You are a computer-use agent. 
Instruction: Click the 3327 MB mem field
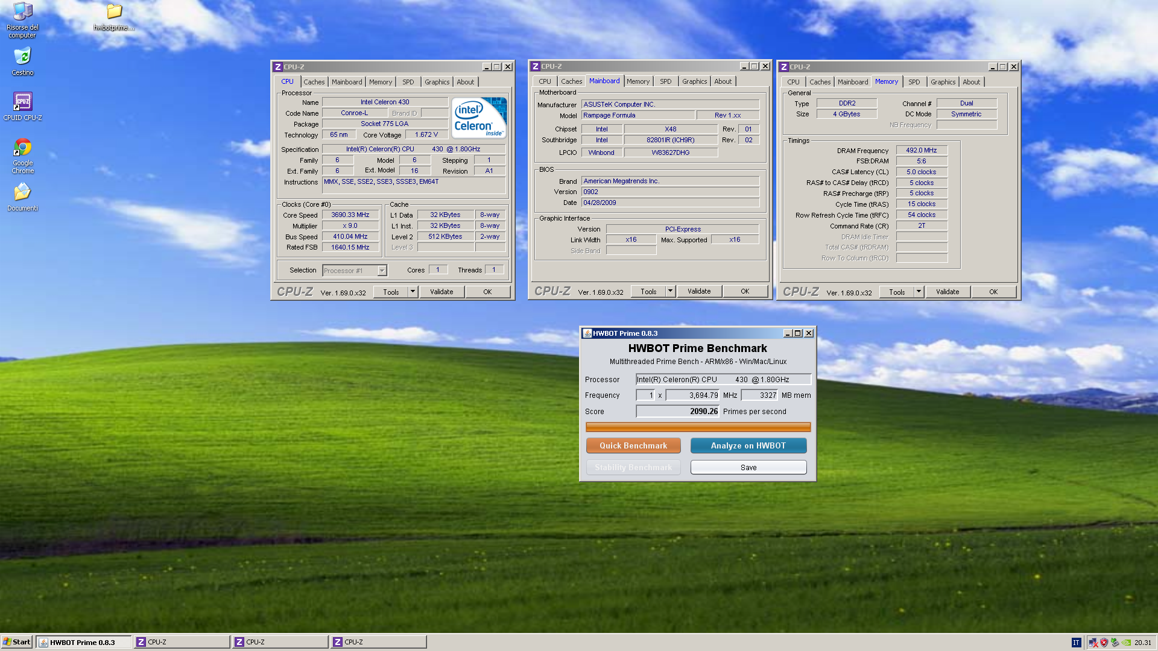coord(760,395)
